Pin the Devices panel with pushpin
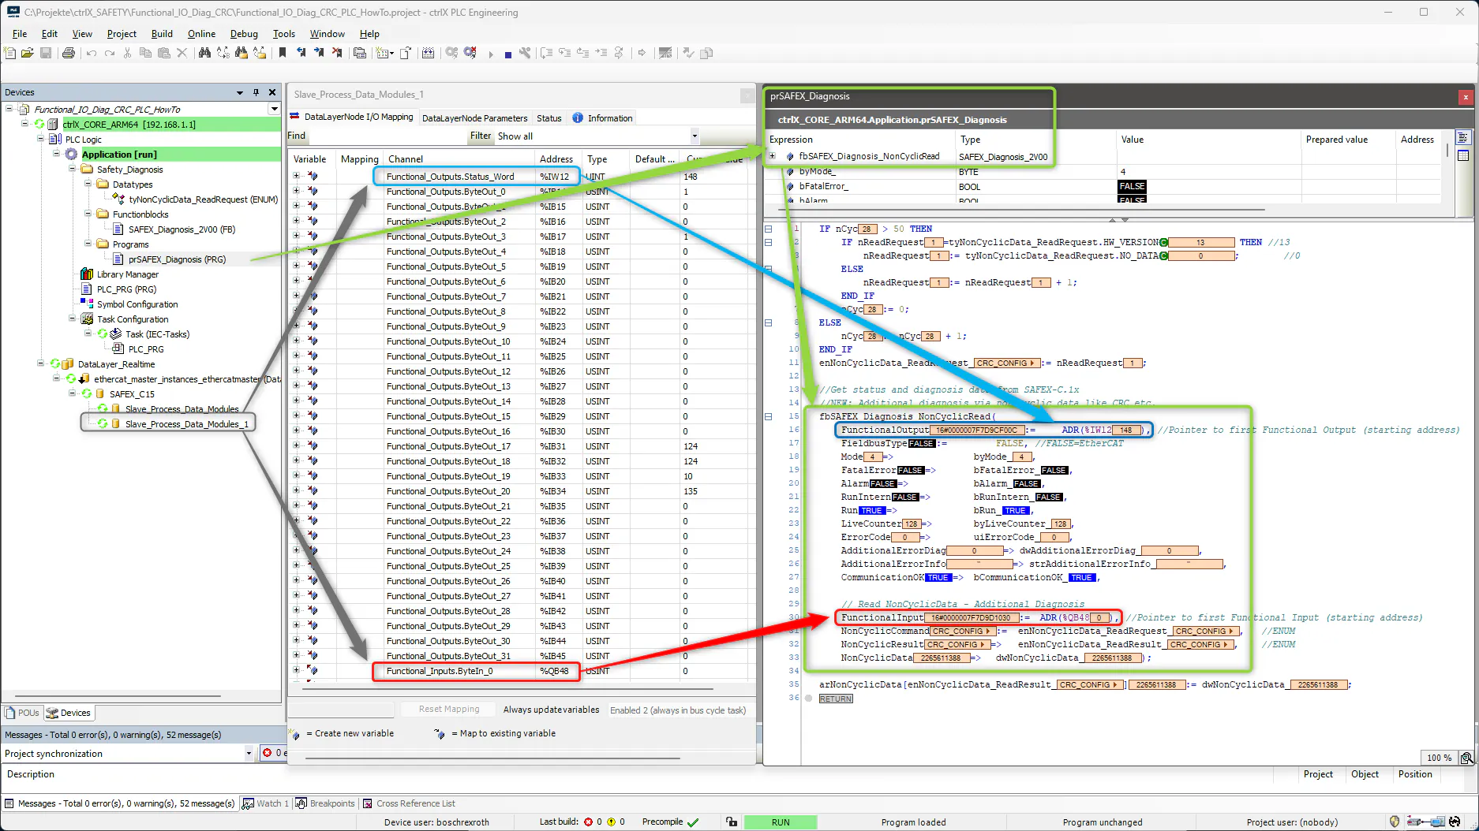 pos(256,92)
